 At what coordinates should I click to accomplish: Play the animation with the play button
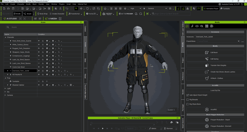pos(103,129)
